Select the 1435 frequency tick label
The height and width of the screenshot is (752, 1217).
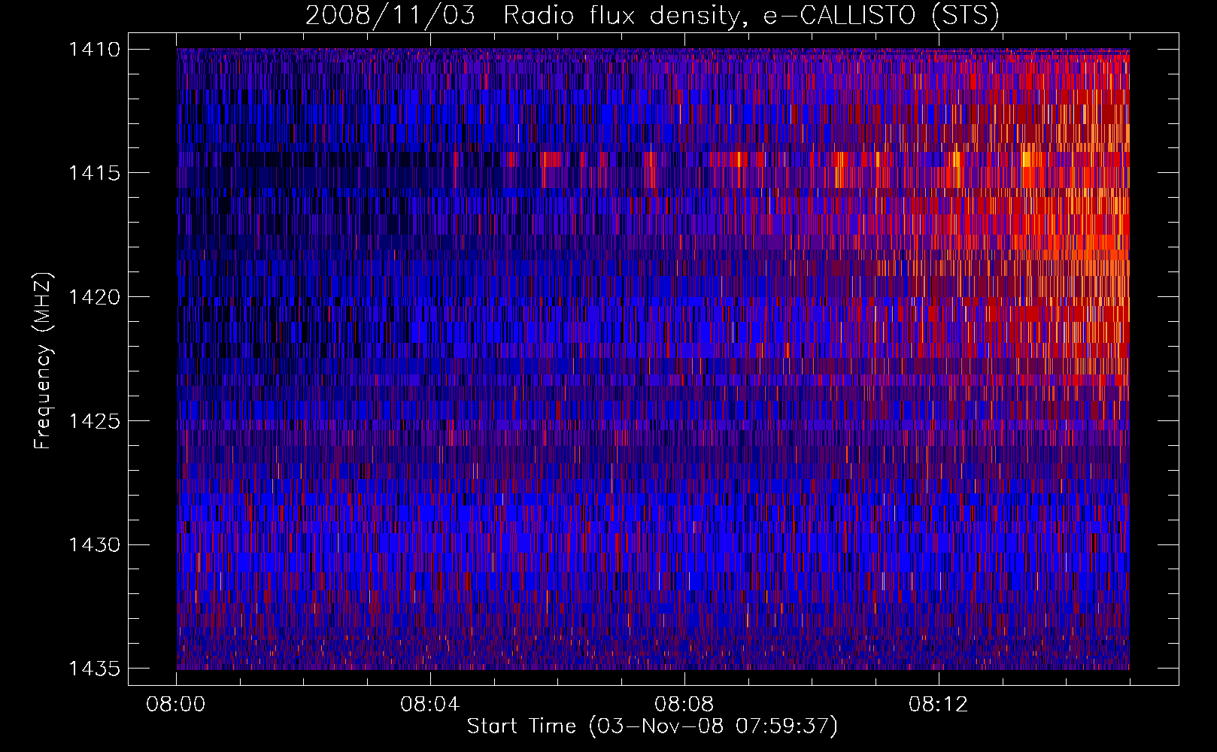tap(94, 668)
